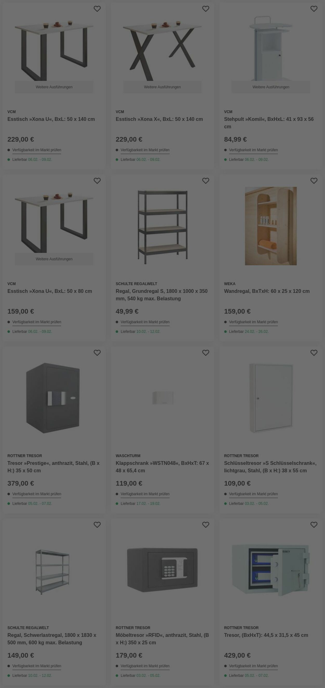Check store availability for Tresor Prestige

point(37,494)
